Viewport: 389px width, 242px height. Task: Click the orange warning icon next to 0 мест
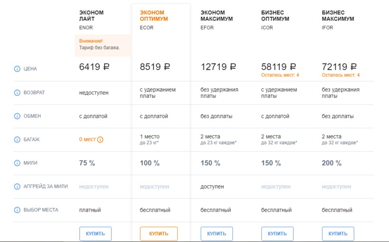click(100, 140)
